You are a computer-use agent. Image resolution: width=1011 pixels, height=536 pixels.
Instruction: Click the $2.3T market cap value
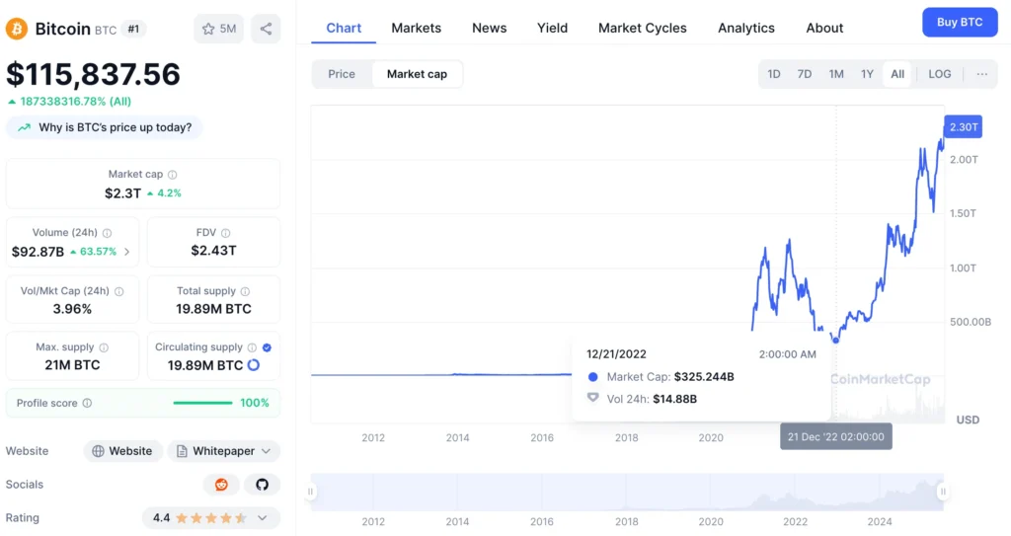(x=122, y=192)
